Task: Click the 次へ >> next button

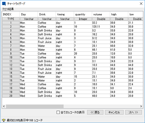Action: pyautogui.click(x=134, y=112)
